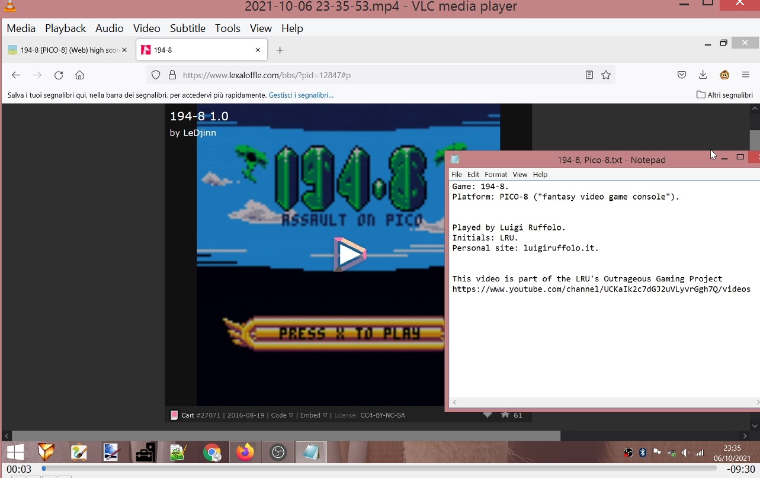This screenshot has height=478, width=760.
Task: Open Notepad Edit menu
Action: tap(473, 175)
